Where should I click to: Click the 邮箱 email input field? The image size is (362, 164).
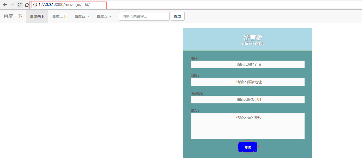247,82
